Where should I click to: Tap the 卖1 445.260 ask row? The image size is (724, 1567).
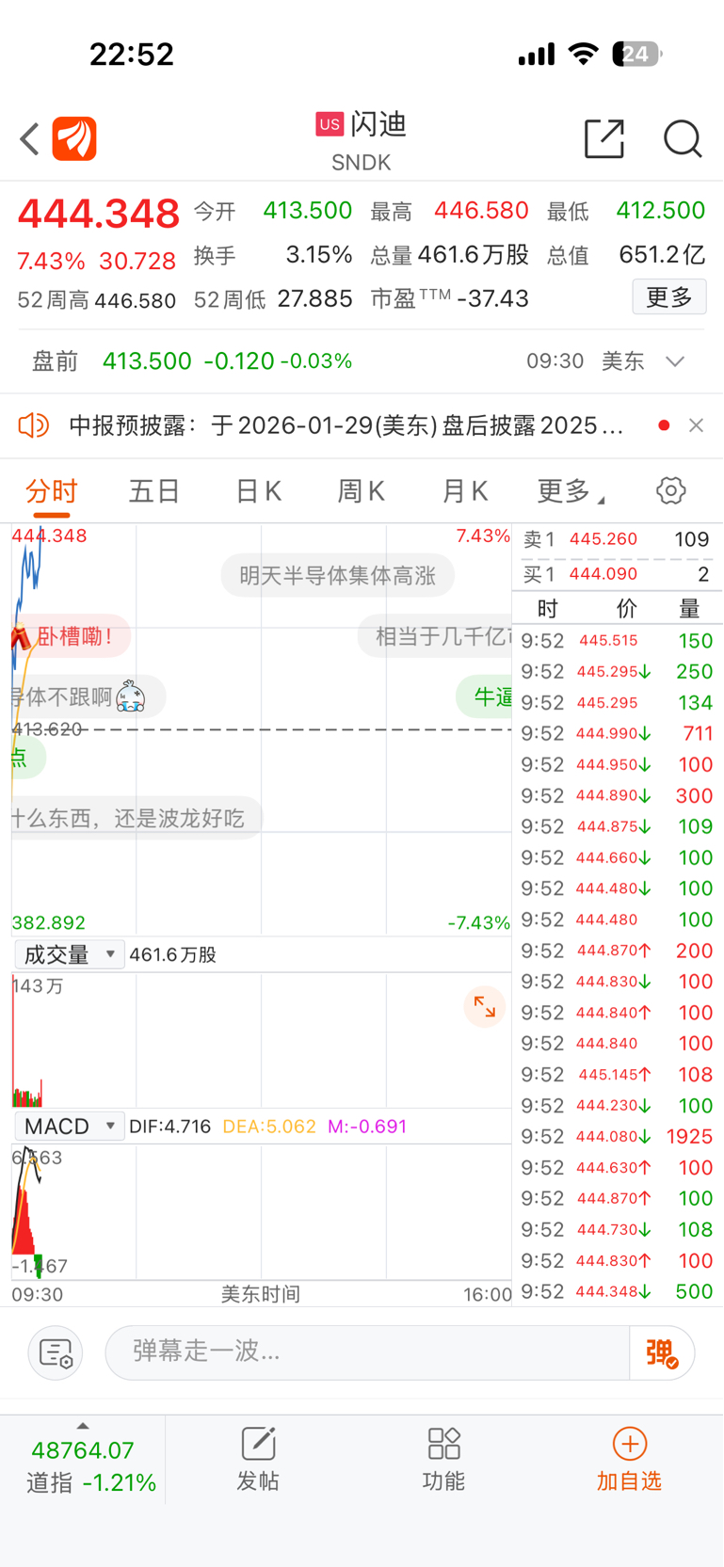[617, 539]
